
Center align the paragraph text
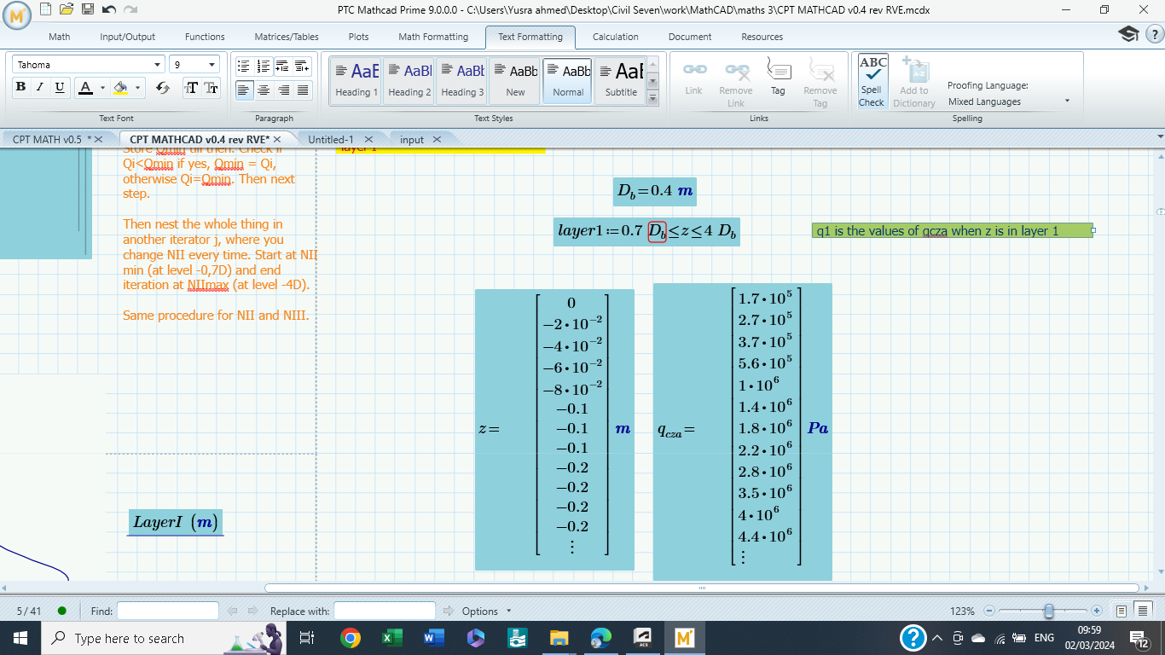(x=264, y=90)
